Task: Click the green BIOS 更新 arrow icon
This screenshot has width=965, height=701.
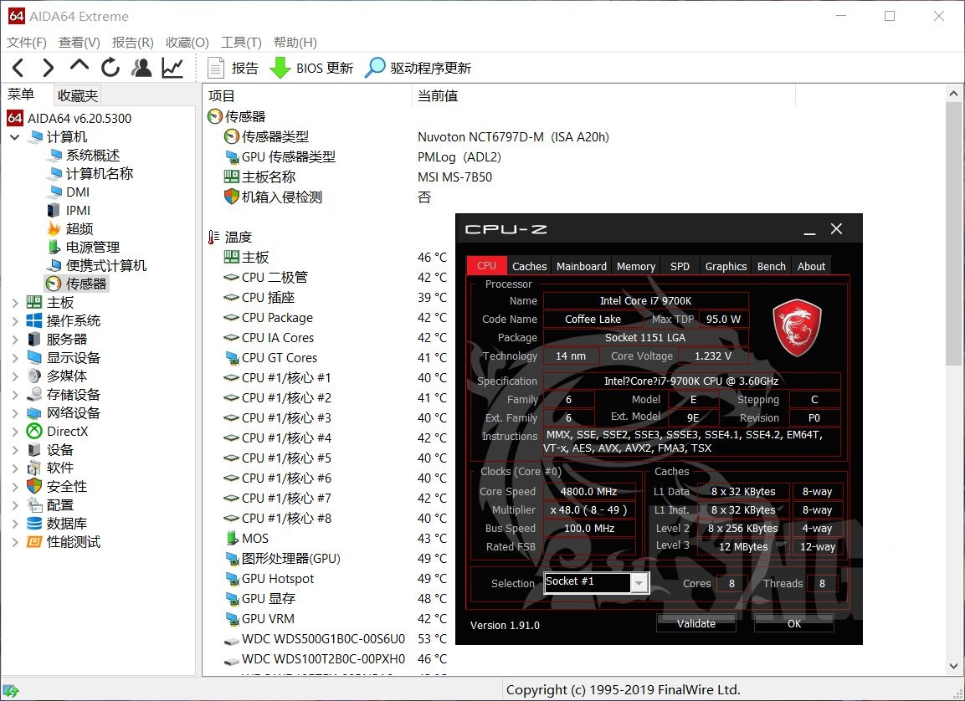Action: [280, 68]
